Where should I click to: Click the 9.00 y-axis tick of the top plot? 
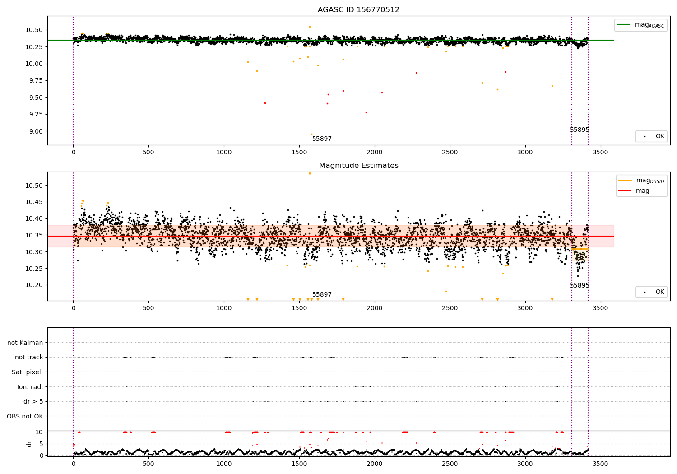click(x=36, y=131)
